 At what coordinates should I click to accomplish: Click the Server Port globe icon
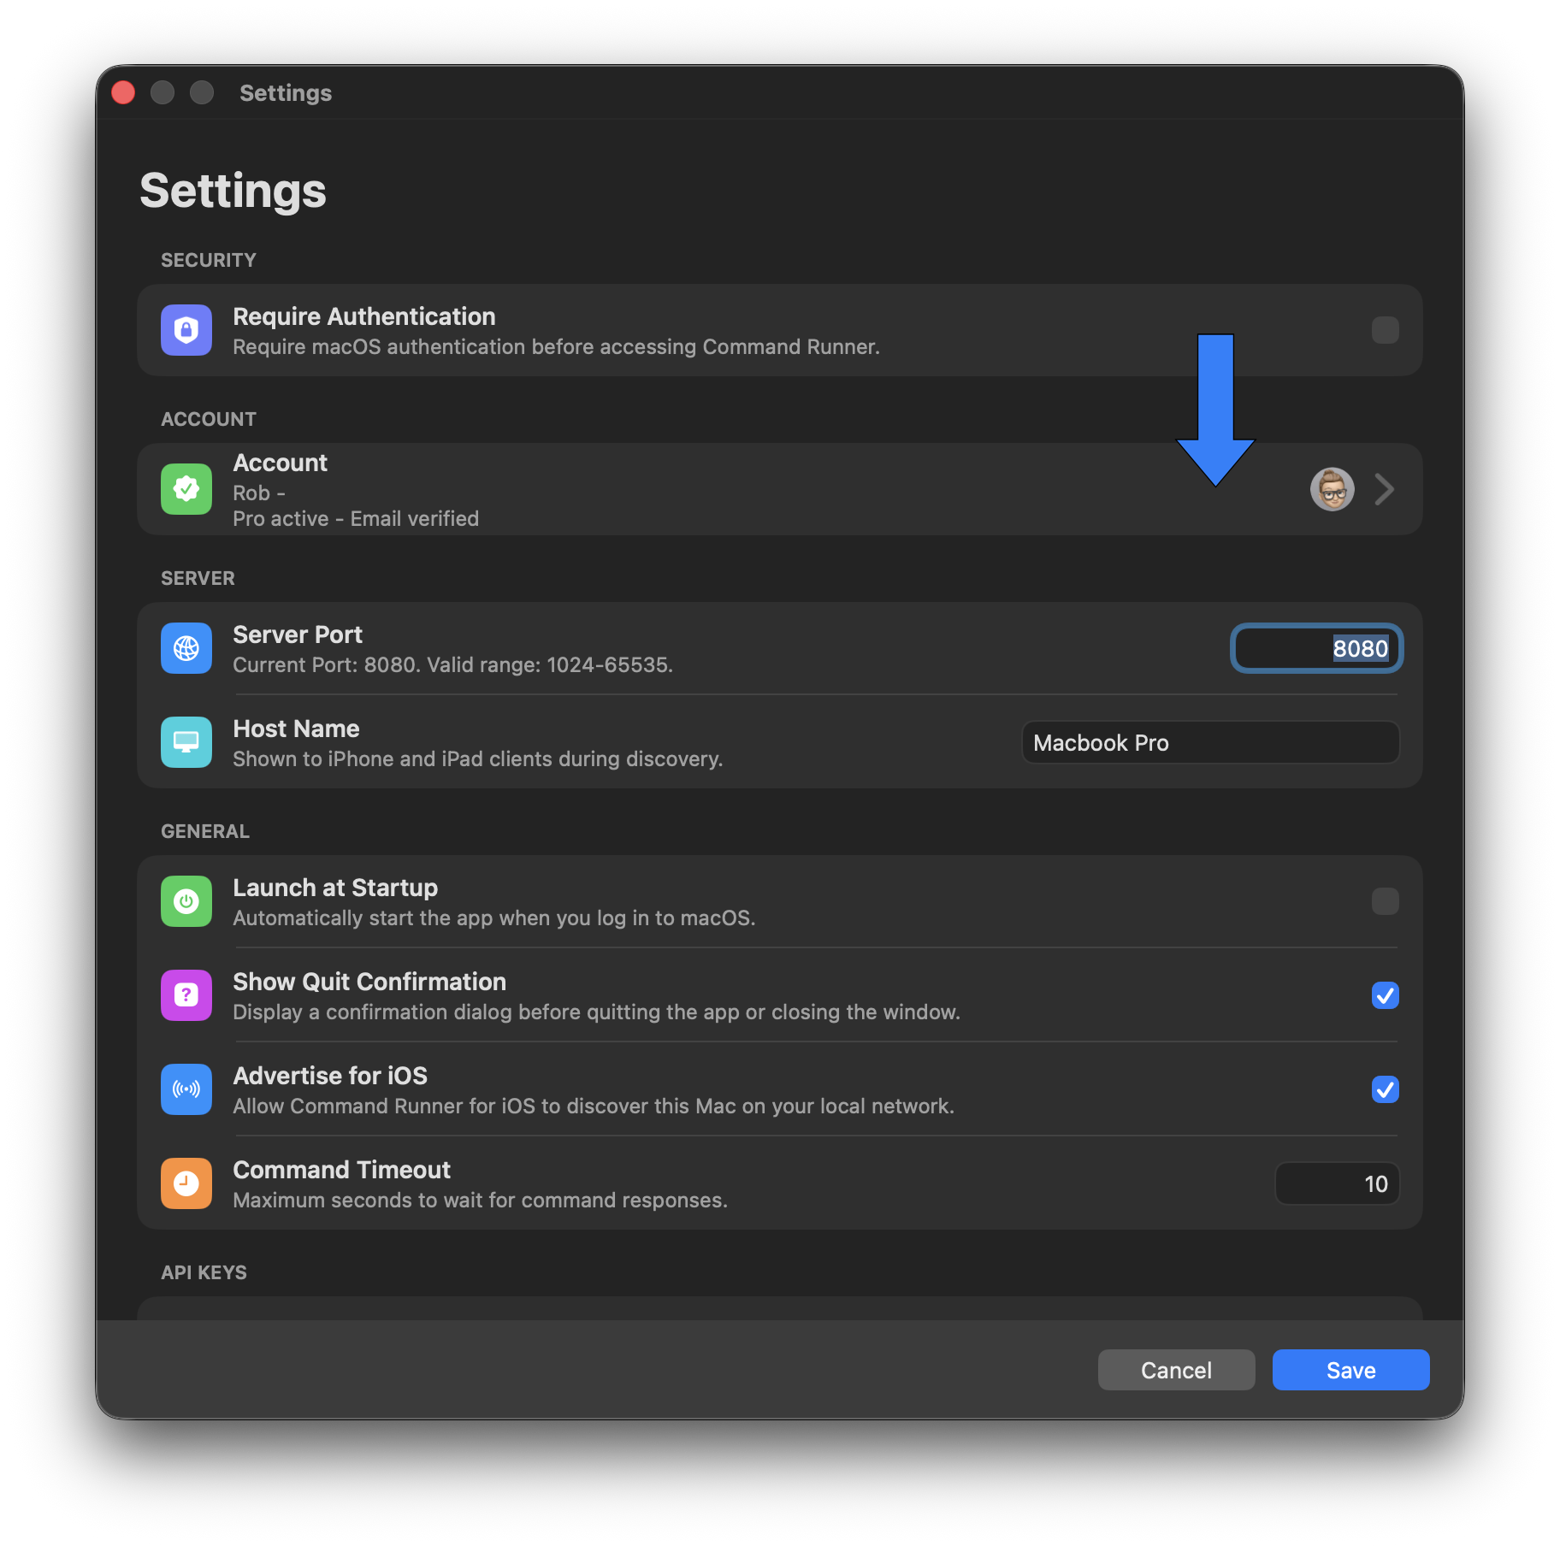186,648
